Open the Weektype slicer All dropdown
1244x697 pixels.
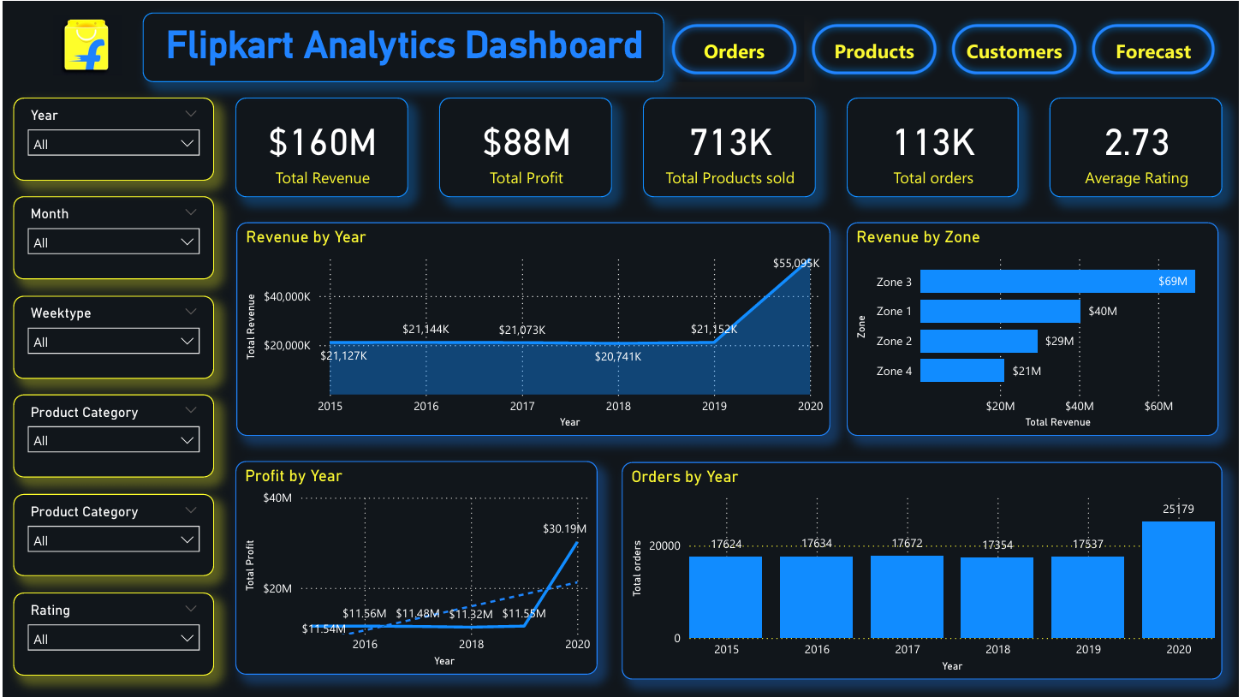114,341
